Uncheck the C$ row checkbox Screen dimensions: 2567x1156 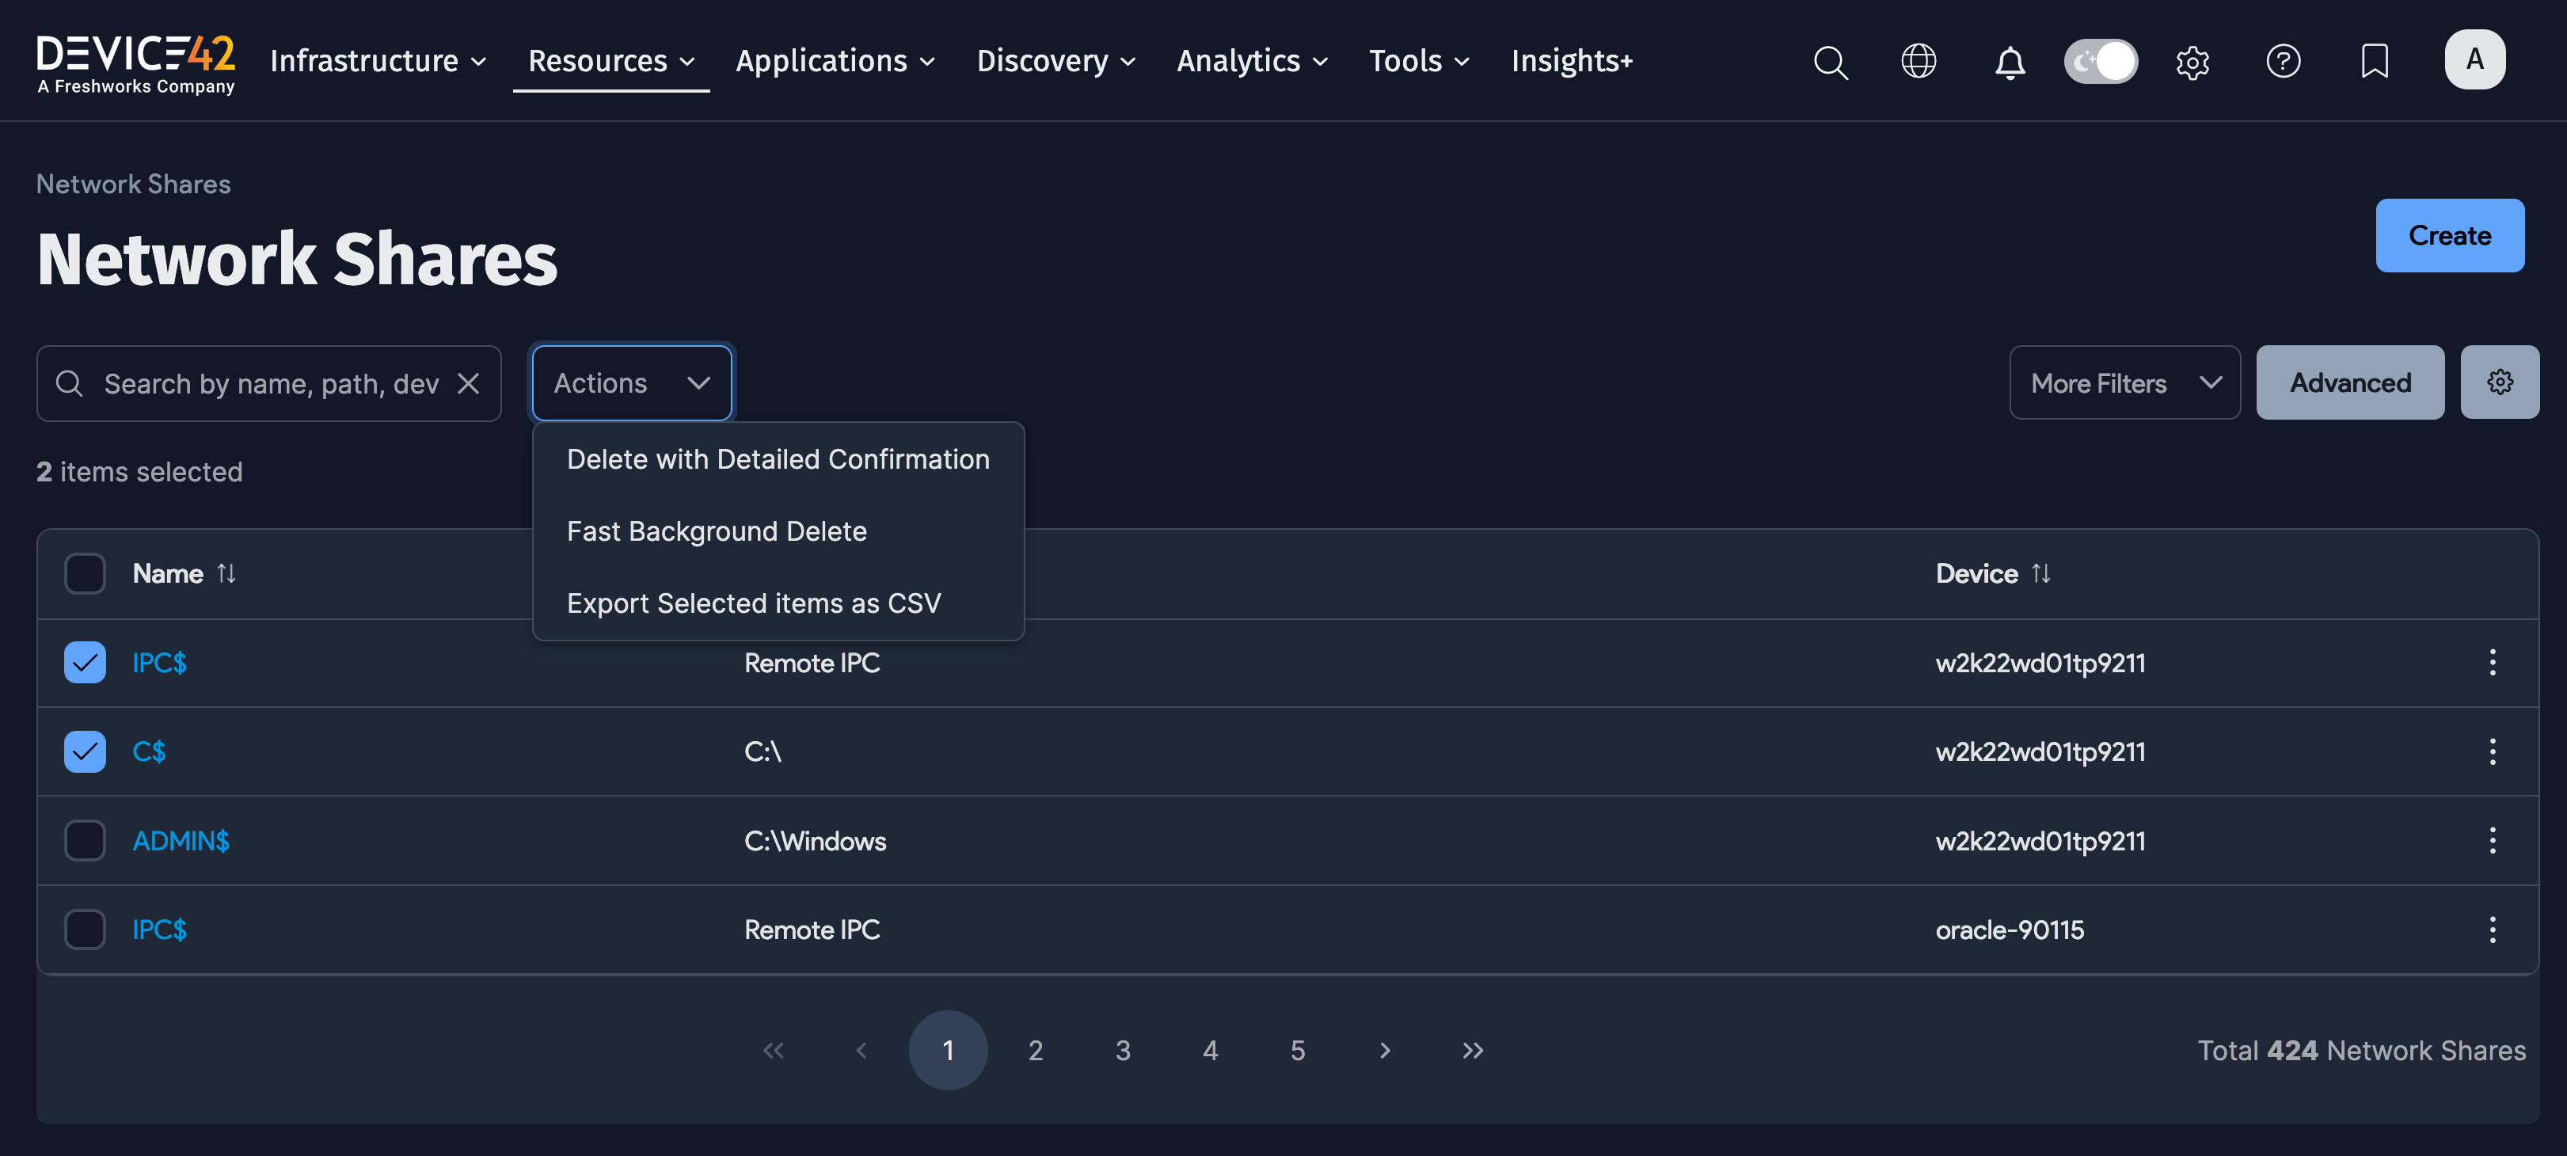[x=85, y=751]
